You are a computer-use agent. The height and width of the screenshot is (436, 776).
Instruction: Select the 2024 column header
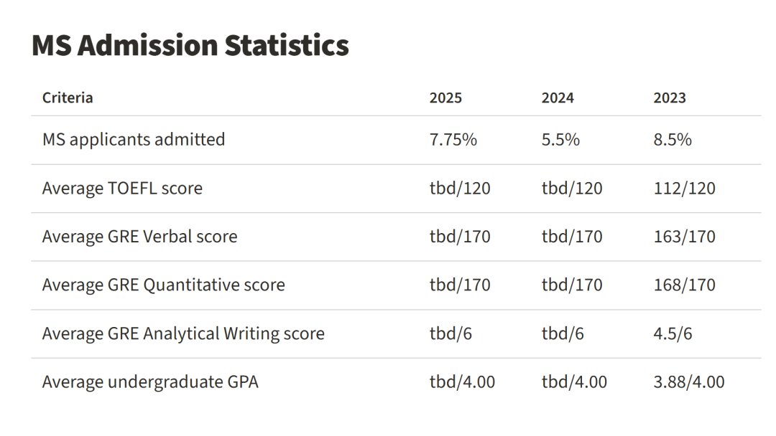(x=558, y=98)
